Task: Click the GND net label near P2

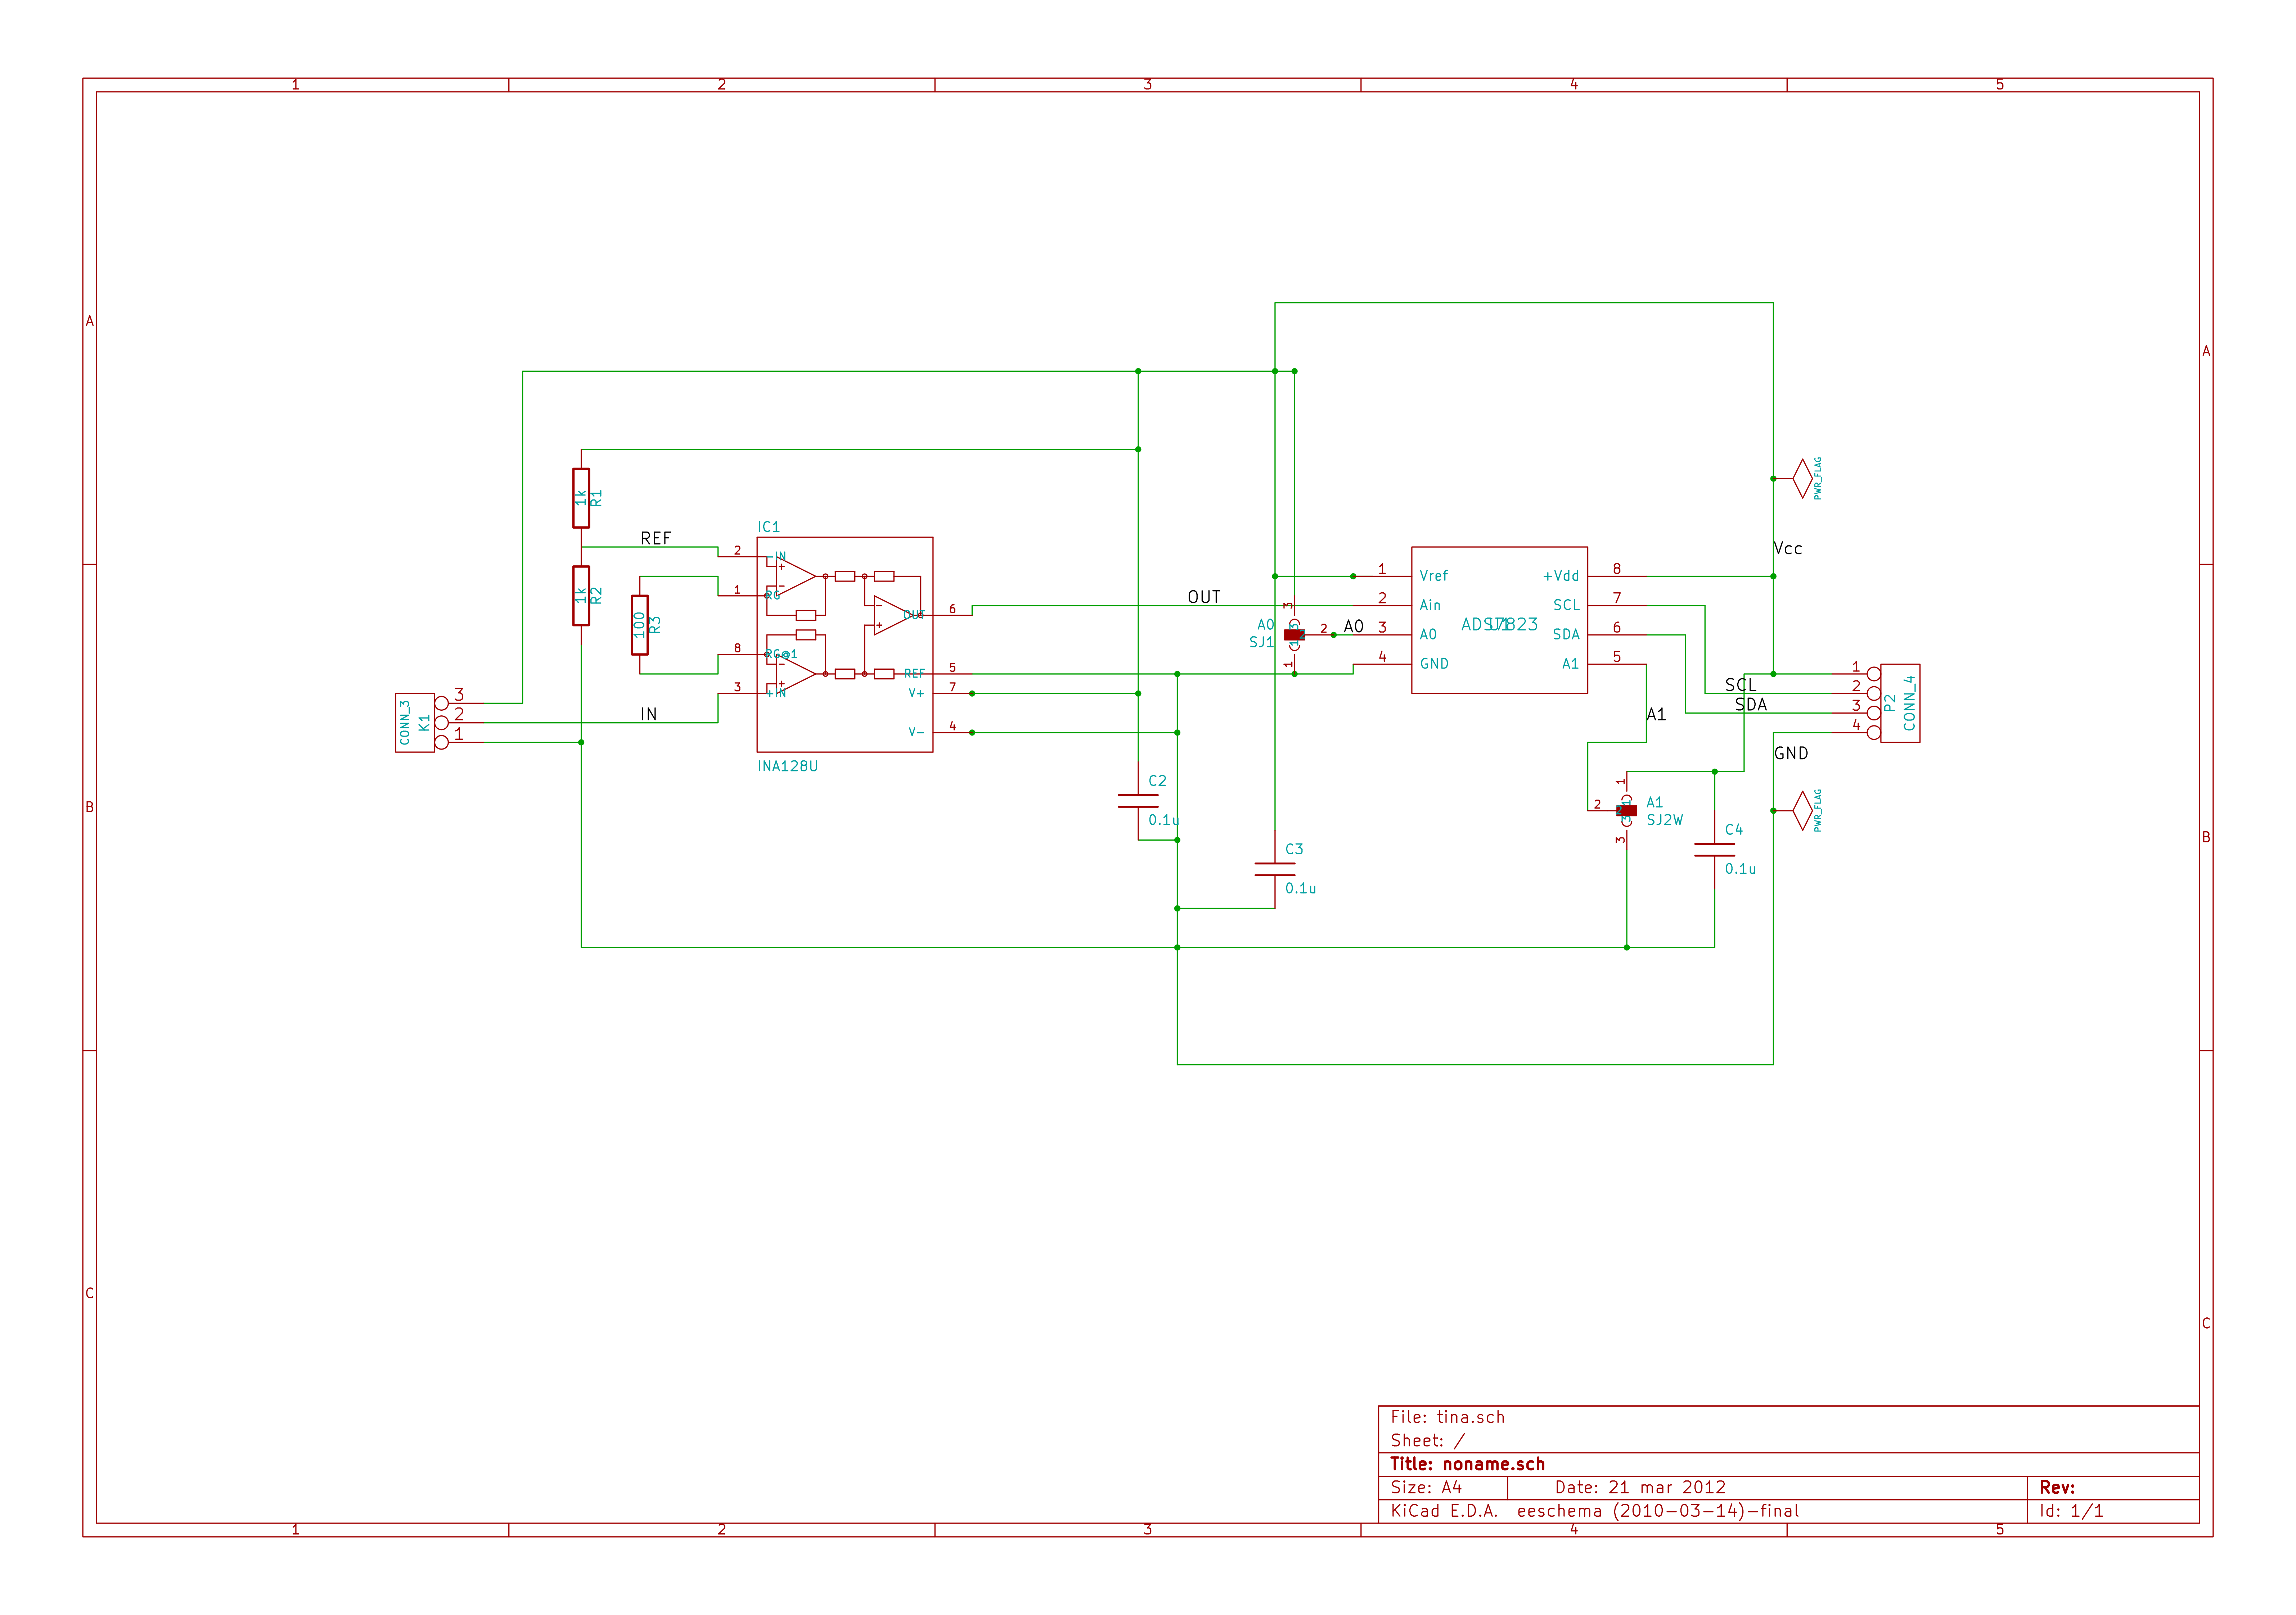Action: (1791, 754)
